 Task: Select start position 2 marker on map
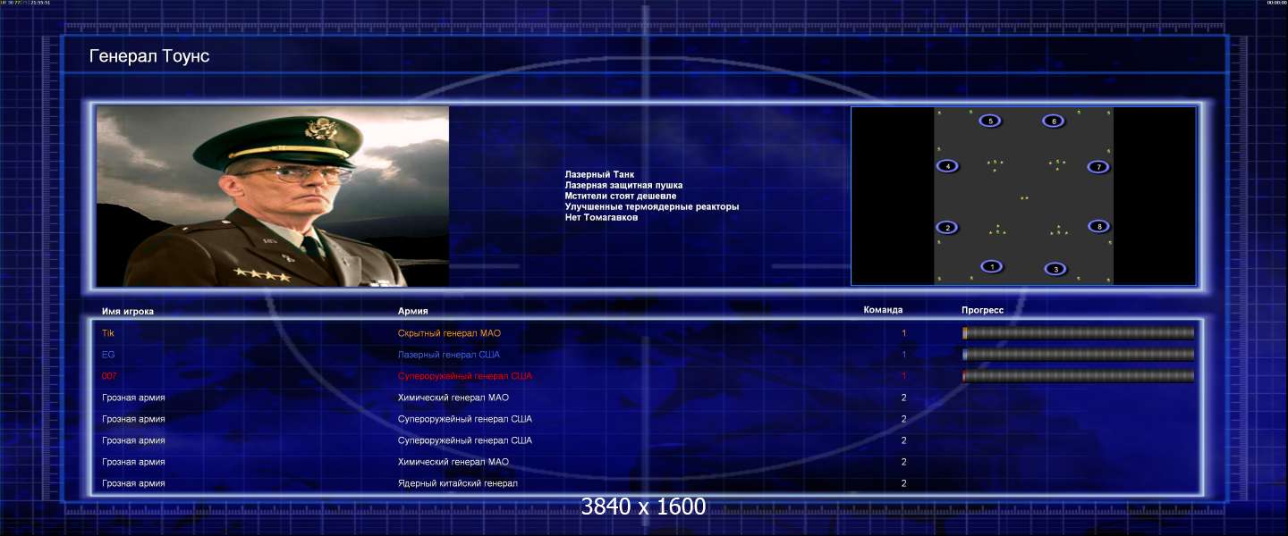947,228
